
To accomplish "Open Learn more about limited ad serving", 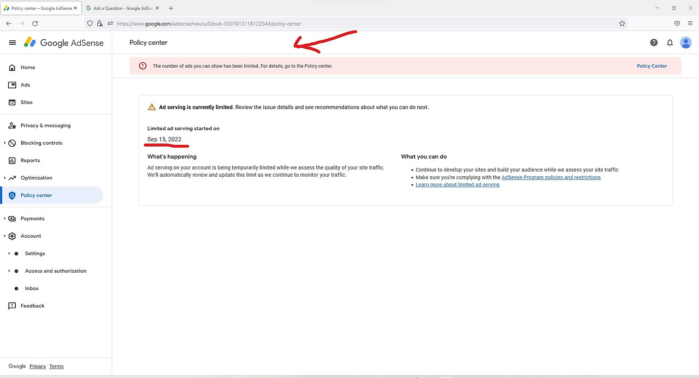I will pos(458,185).
